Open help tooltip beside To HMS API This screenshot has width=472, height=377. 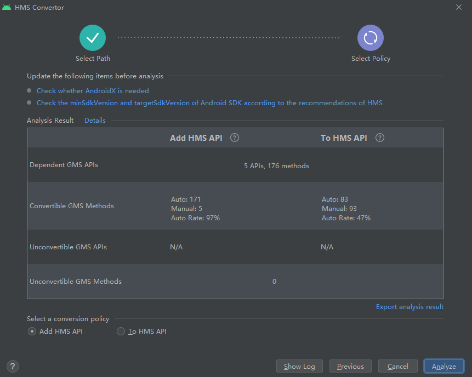[379, 138]
